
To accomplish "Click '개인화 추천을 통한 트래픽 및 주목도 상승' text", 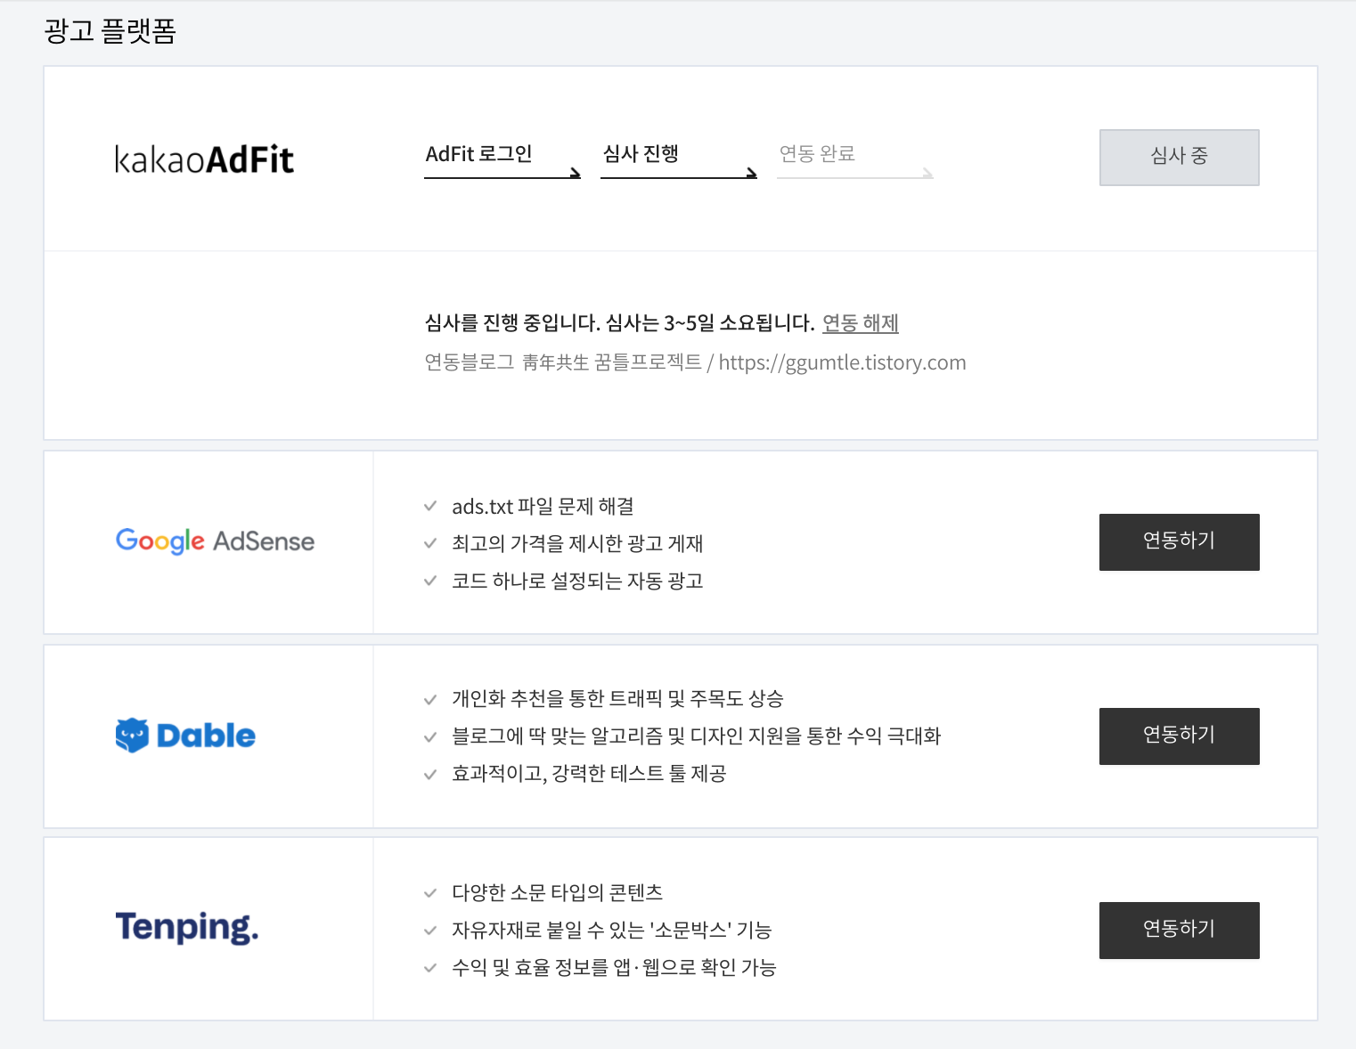I will pos(617,699).
